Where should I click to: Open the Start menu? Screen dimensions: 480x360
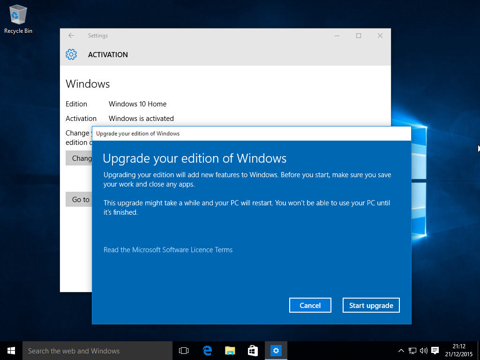10,350
